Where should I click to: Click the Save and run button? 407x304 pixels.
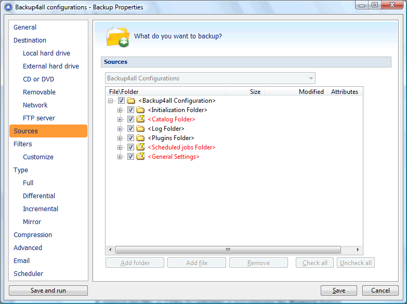(x=48, y=291)
